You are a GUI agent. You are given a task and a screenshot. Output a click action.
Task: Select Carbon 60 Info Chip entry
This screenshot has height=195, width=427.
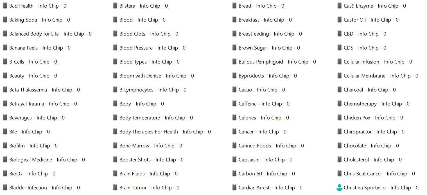[266, 174]
